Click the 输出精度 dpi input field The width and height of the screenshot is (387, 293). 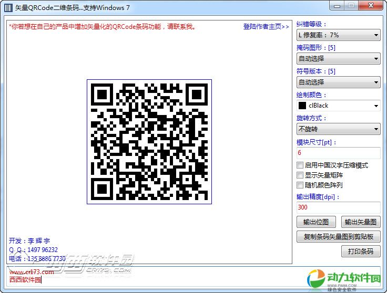[x=338, y=207]
